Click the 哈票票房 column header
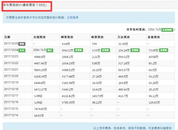The height and width of the screenshot is (130, 178). 97,37
